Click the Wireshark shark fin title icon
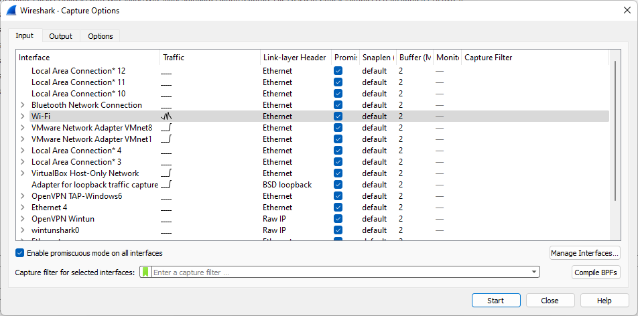This screenshot has height=316, width=638. (x=11, y=11)
